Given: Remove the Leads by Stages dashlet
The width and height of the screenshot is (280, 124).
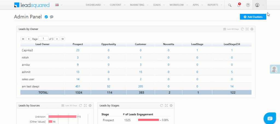Looking at the screenshot, I should click(x=171, y=106).
